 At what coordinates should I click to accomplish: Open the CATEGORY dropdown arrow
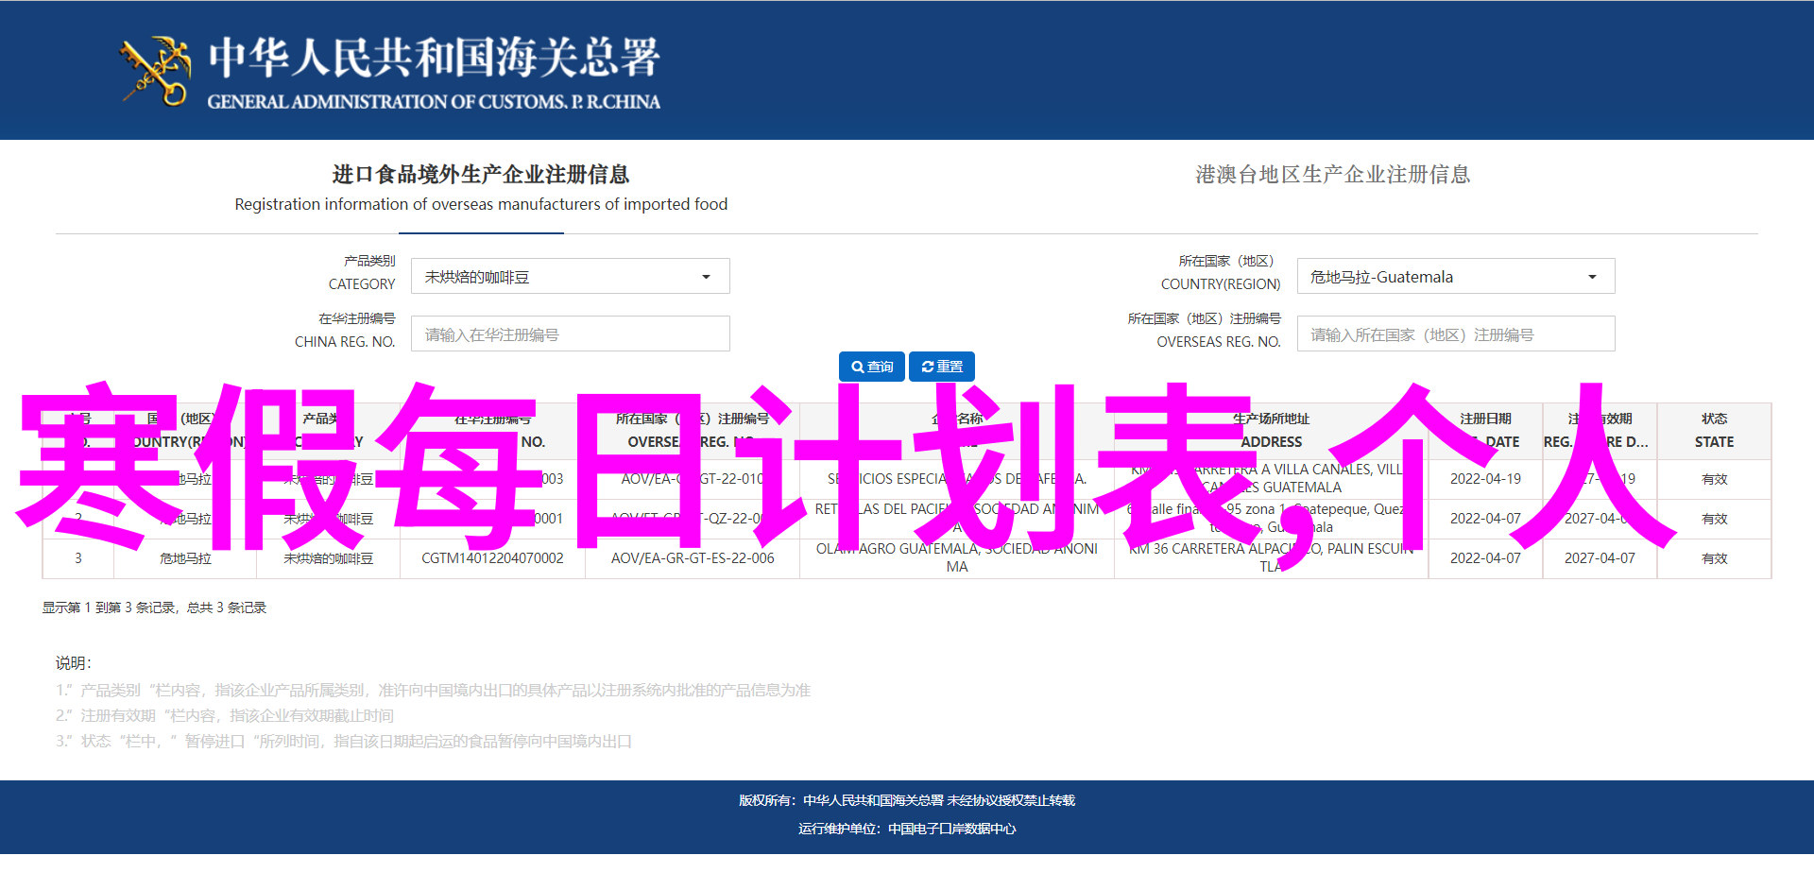click(x=706, y=277)
